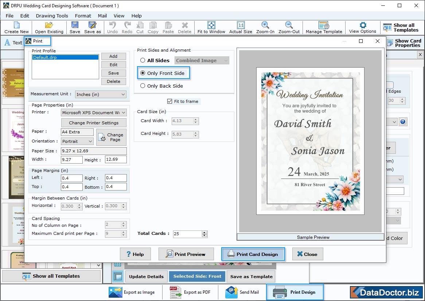Click Card Height stepper arrows

pyautogui.click(x=196, y=134)
